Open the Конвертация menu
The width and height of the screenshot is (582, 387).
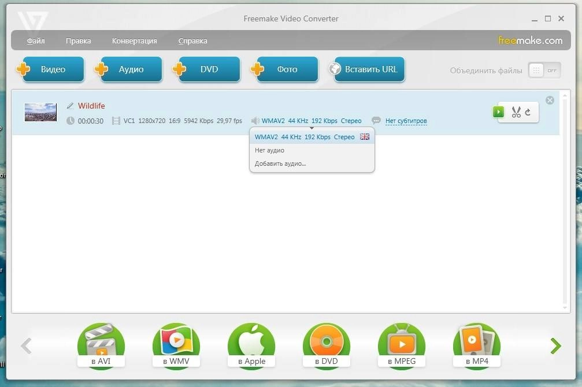134,41
